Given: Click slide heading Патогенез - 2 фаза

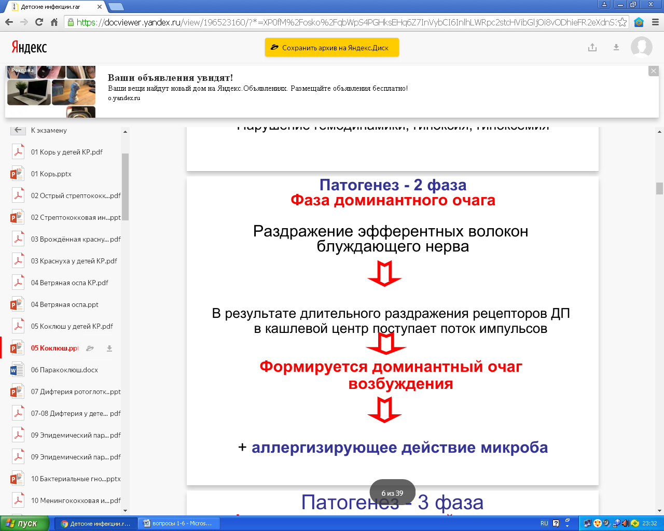Looking at the screenshot, I should [x=393, y=185].
